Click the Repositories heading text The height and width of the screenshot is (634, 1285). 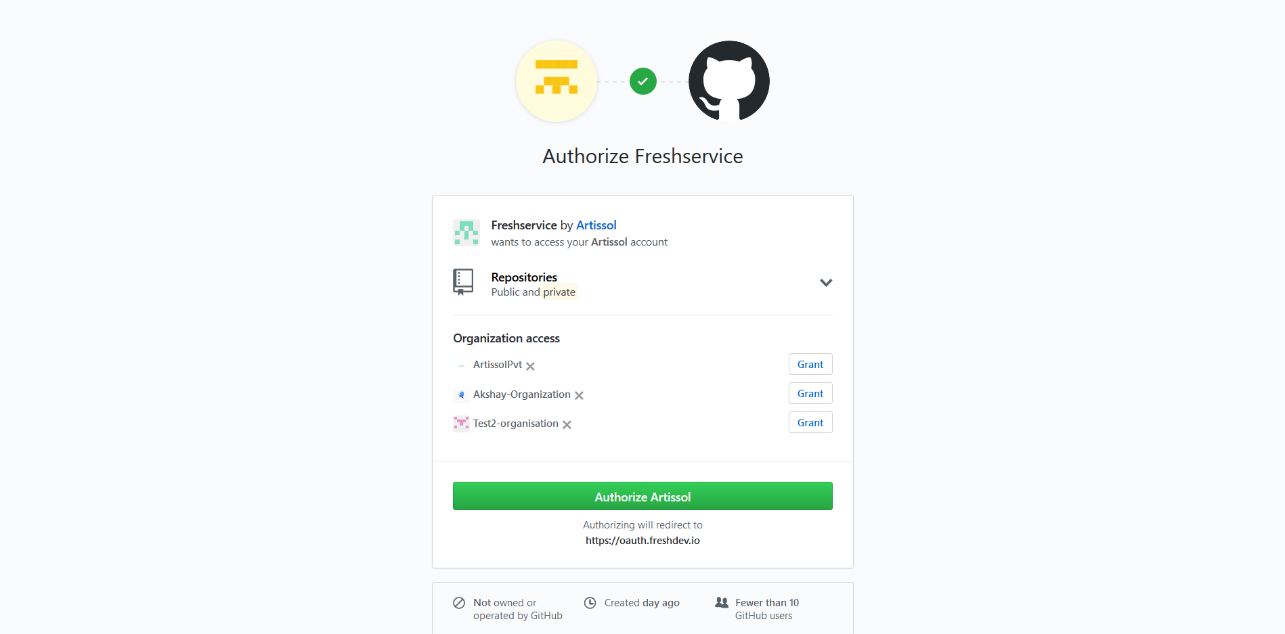tap(524, 277)
